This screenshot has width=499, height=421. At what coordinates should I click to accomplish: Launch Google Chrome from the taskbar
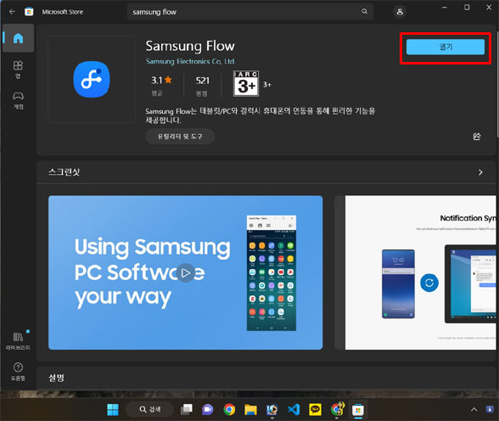tap(229, 410)
